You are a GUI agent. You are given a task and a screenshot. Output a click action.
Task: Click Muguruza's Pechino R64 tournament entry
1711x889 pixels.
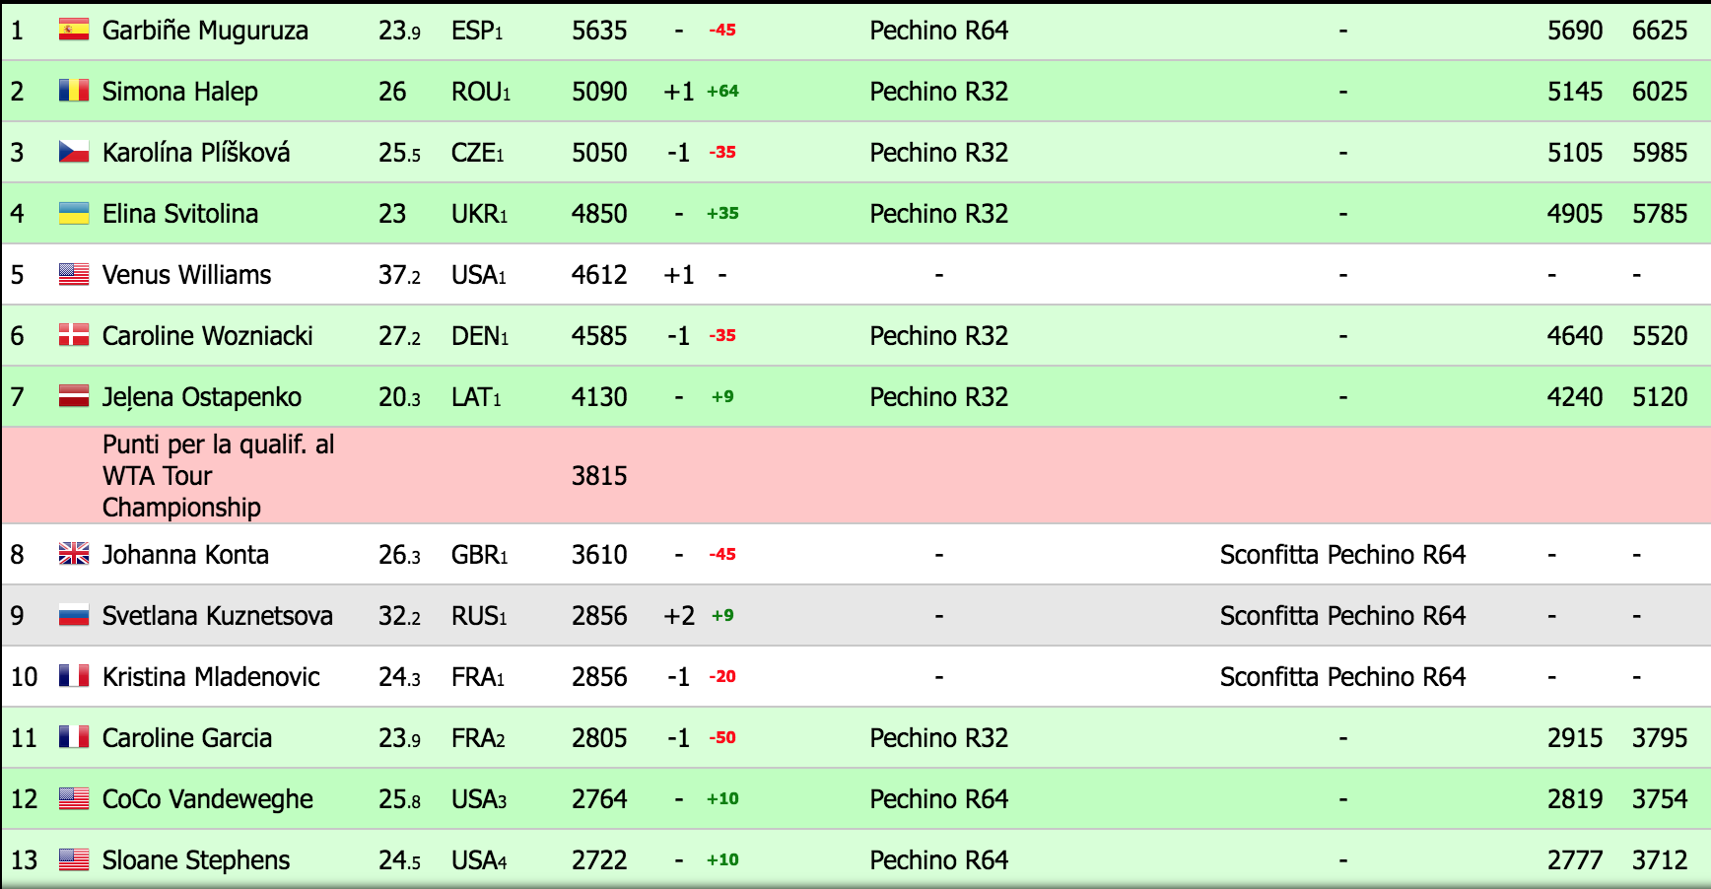pos(938,31)
